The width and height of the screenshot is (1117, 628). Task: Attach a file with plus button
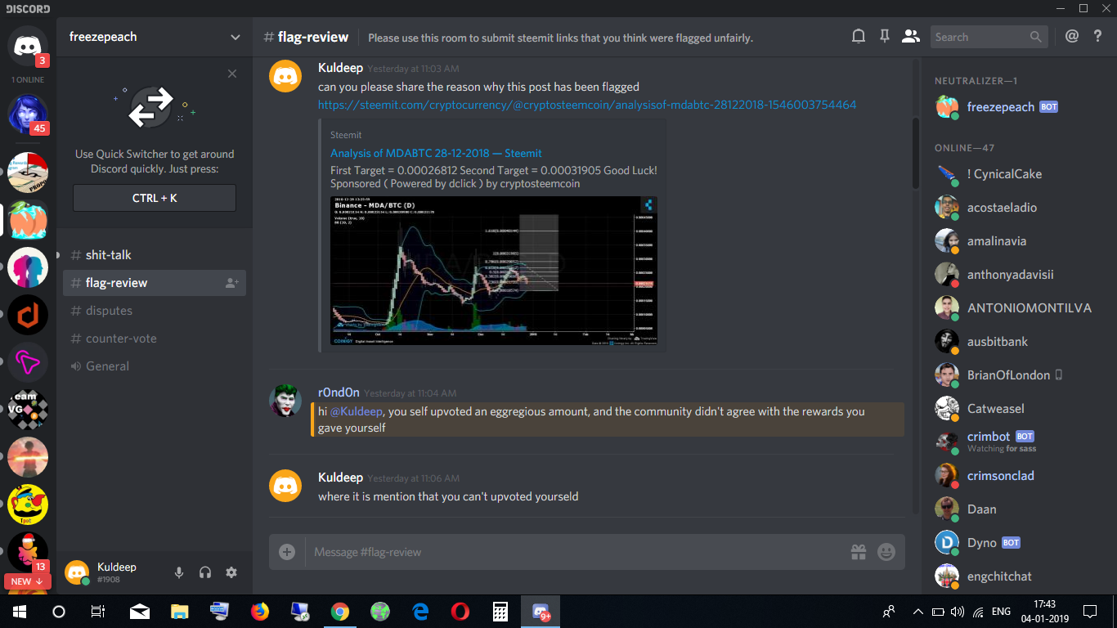(x=287, y=552)
